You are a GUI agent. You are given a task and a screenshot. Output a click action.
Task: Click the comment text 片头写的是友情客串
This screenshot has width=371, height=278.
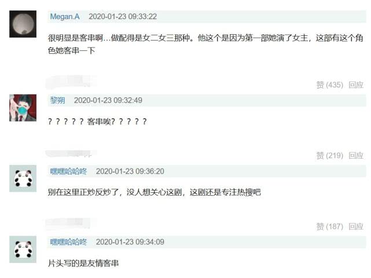[83, 263]
